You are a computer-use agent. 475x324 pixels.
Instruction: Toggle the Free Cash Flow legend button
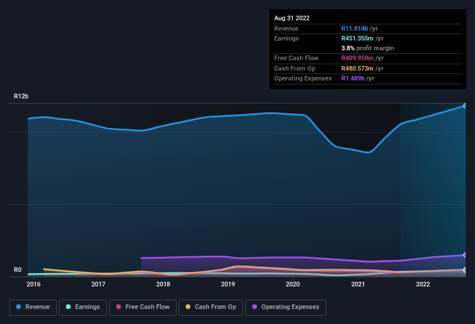click(143, 307)
